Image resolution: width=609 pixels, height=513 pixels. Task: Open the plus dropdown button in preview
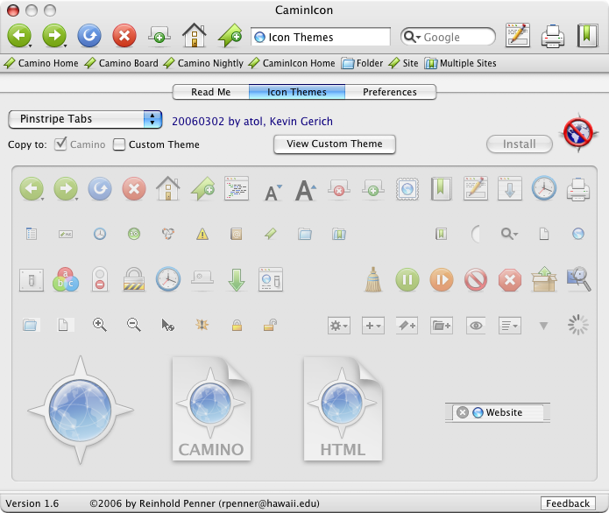373,326
